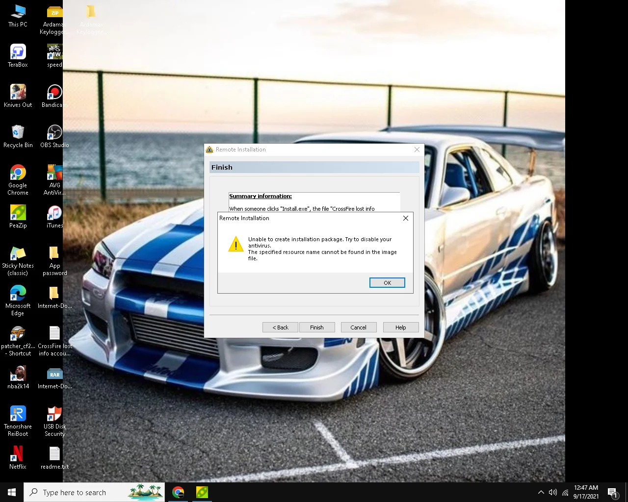Open the Windows Start menu
The width and height of the screenshot is (628, 502).
pyautogui.click(x=12, y=492)
